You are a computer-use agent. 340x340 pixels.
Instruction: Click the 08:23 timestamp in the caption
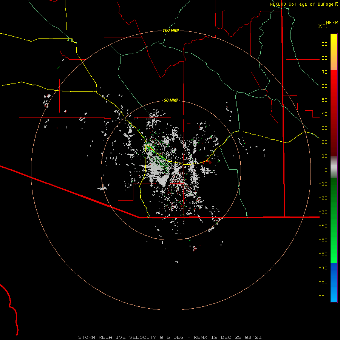tap(253, 337)
